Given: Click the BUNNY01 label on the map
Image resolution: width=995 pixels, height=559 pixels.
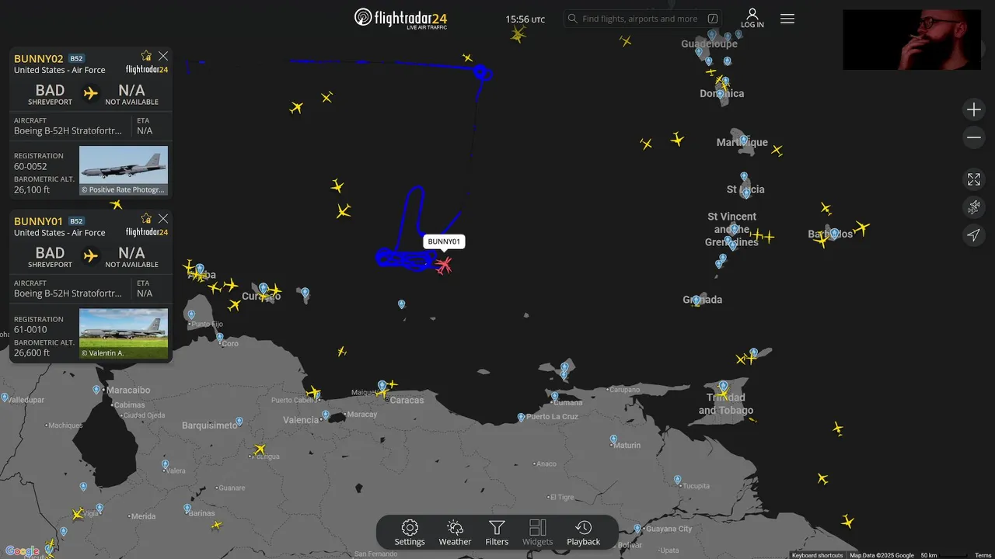Looking at the screenshot, I should pyautogui.click(x=444, y=241).
